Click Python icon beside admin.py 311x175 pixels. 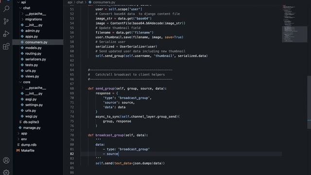pyautogui.click(x=22, y=31)
